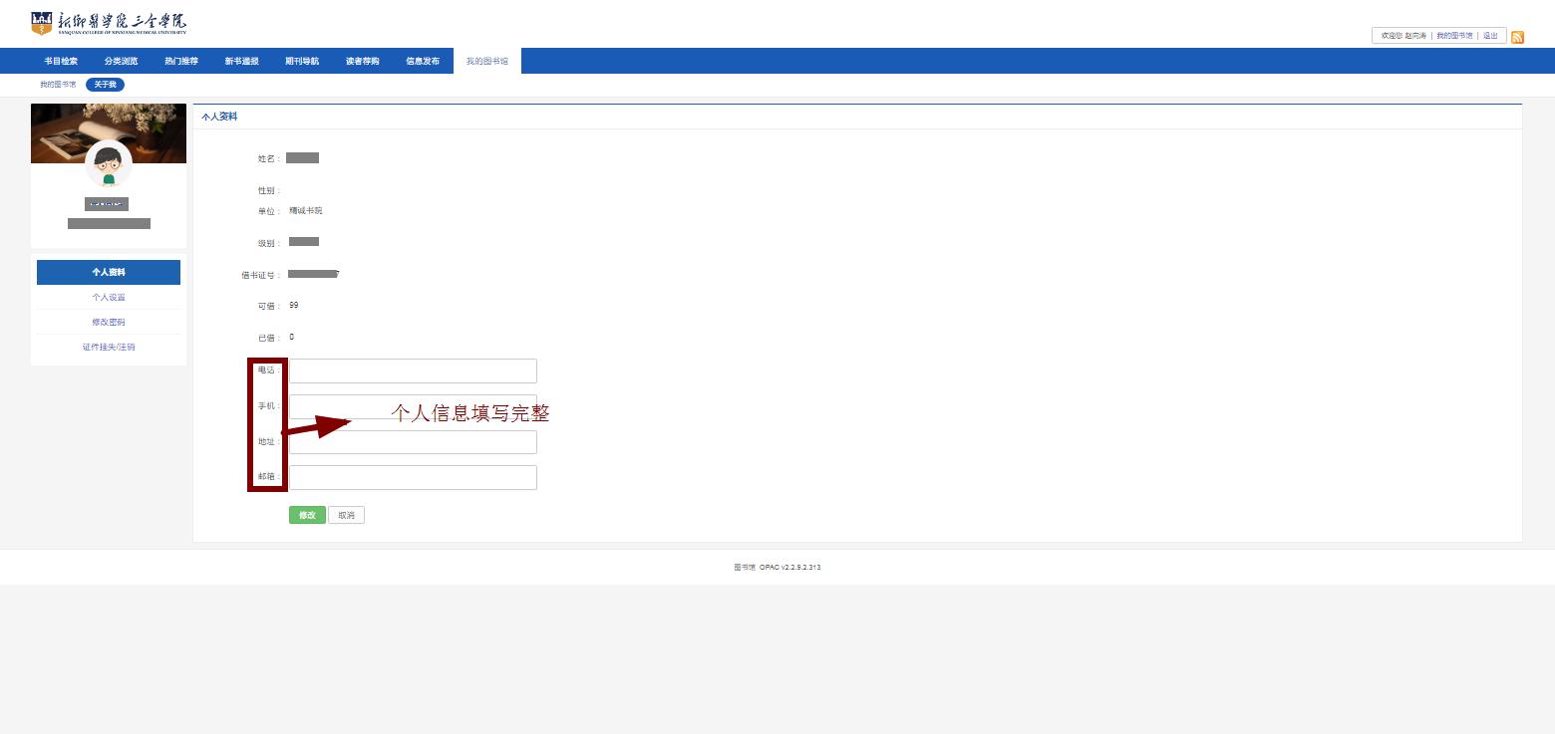The height and width of the screenshot is (734, 1555).
Task: Click the orange RSS feed icon
Action: (1517, 38)
